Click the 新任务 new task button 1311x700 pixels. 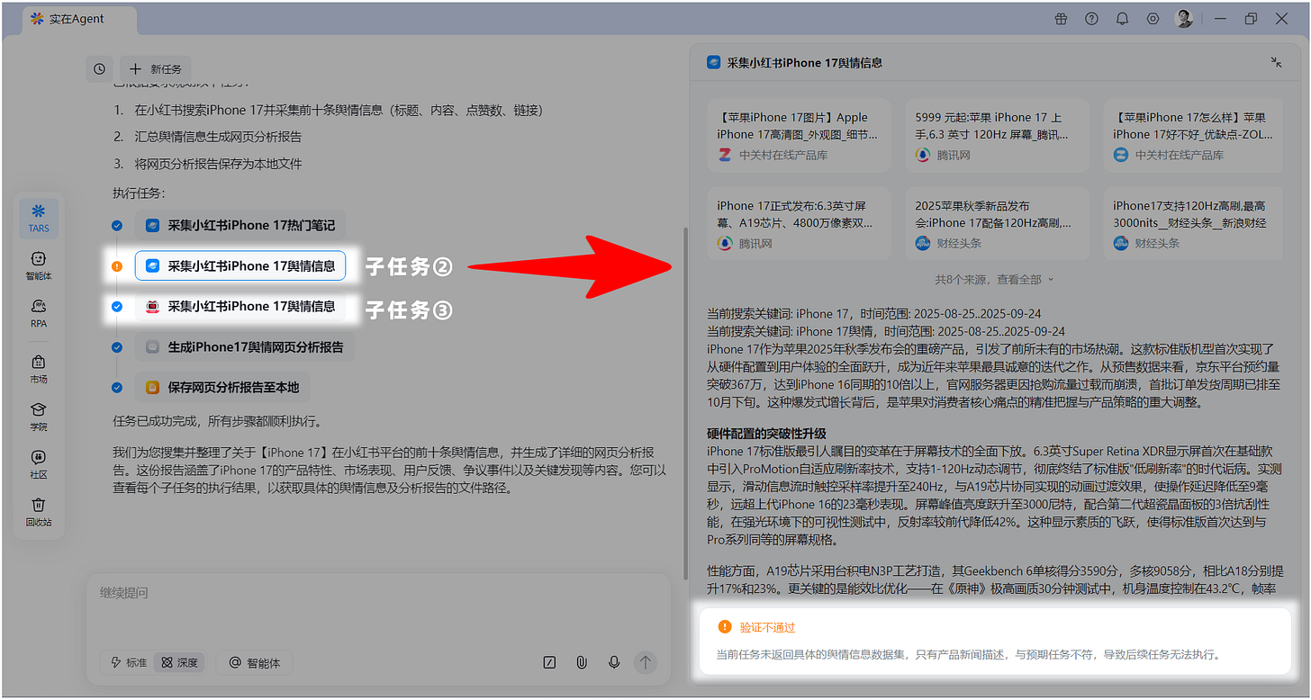[156, 68]
